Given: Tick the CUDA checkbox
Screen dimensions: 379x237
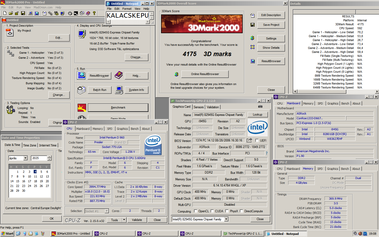Looking at the screenshot, I should 212,211.
